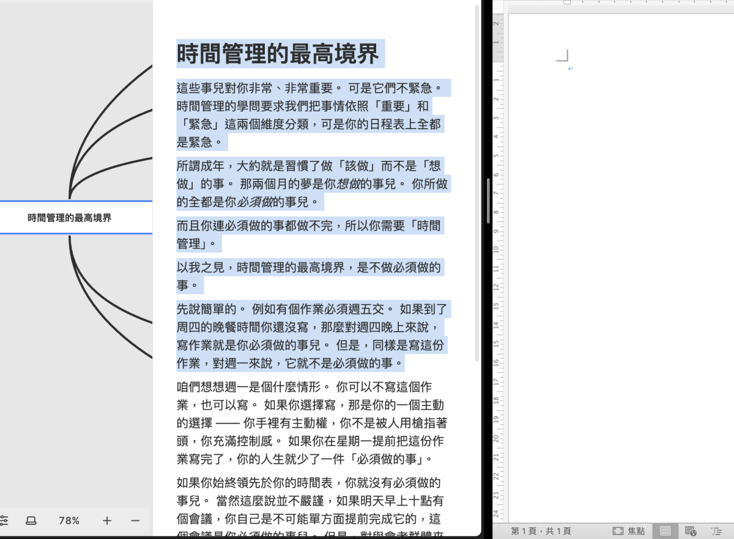The image size is (734, 539).
Task: Click paragraph starting 以我之見，時間管理的最高境界
Action: (310, 276)
